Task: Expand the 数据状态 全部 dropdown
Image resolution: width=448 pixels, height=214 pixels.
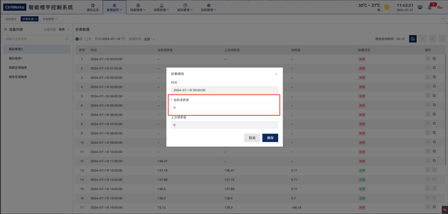Action: click(x=149, y=39)
